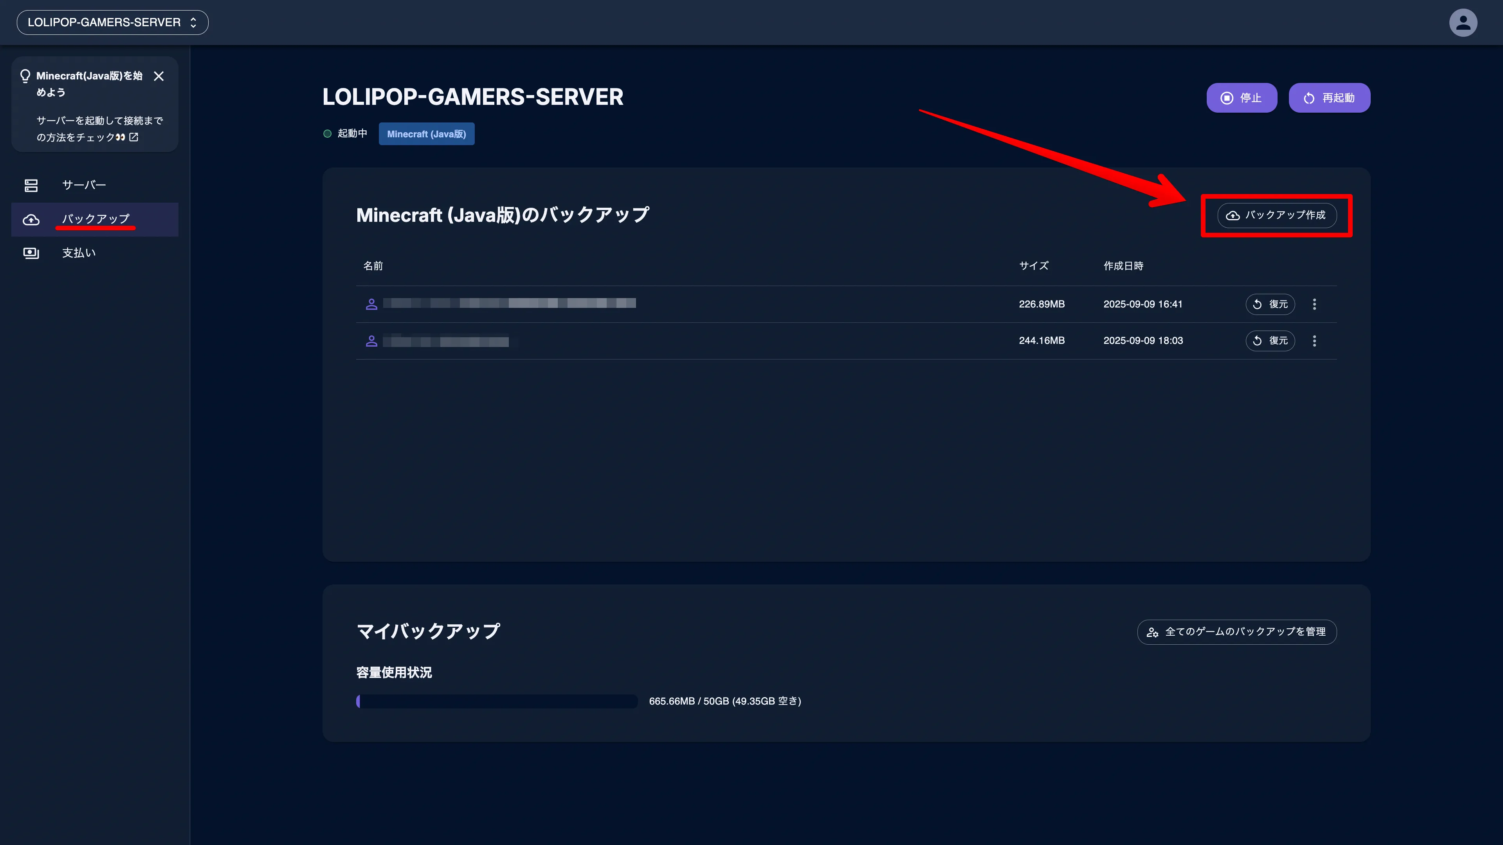
Task: Click the storage usage progress bar
Action: coord(497,701)
